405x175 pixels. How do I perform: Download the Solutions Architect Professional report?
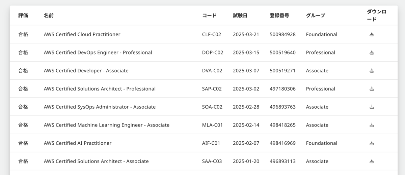tap(372, 89)
